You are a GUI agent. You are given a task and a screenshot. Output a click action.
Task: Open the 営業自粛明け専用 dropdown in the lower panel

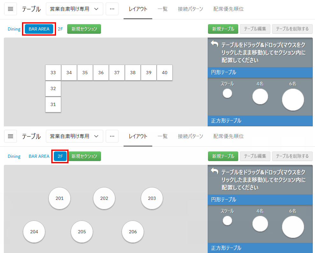(75, 136)
